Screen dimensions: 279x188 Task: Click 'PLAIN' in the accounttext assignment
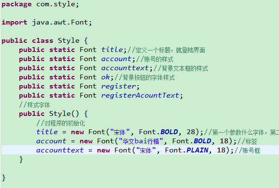tap(198, 150)
